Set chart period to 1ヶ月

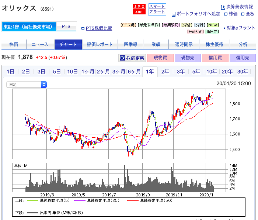pos(88,72)
